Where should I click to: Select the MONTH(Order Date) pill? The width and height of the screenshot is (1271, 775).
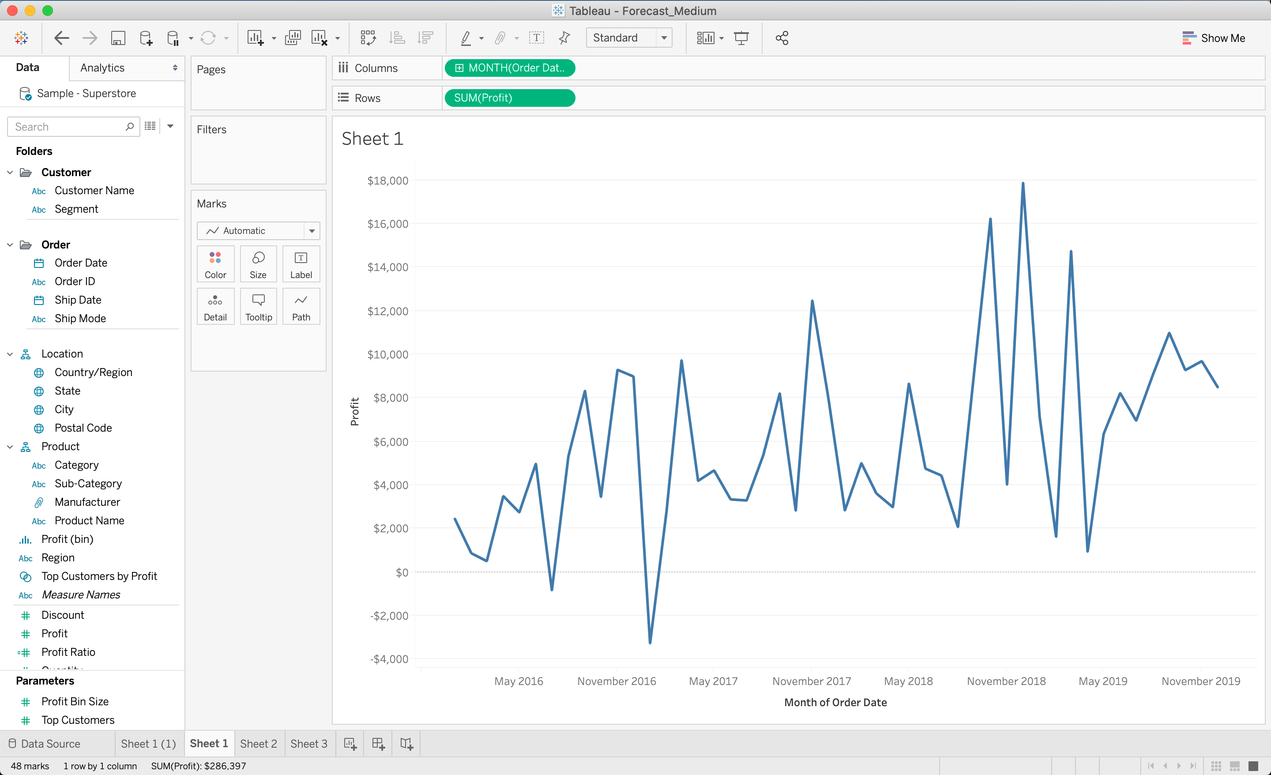(510, 68)
